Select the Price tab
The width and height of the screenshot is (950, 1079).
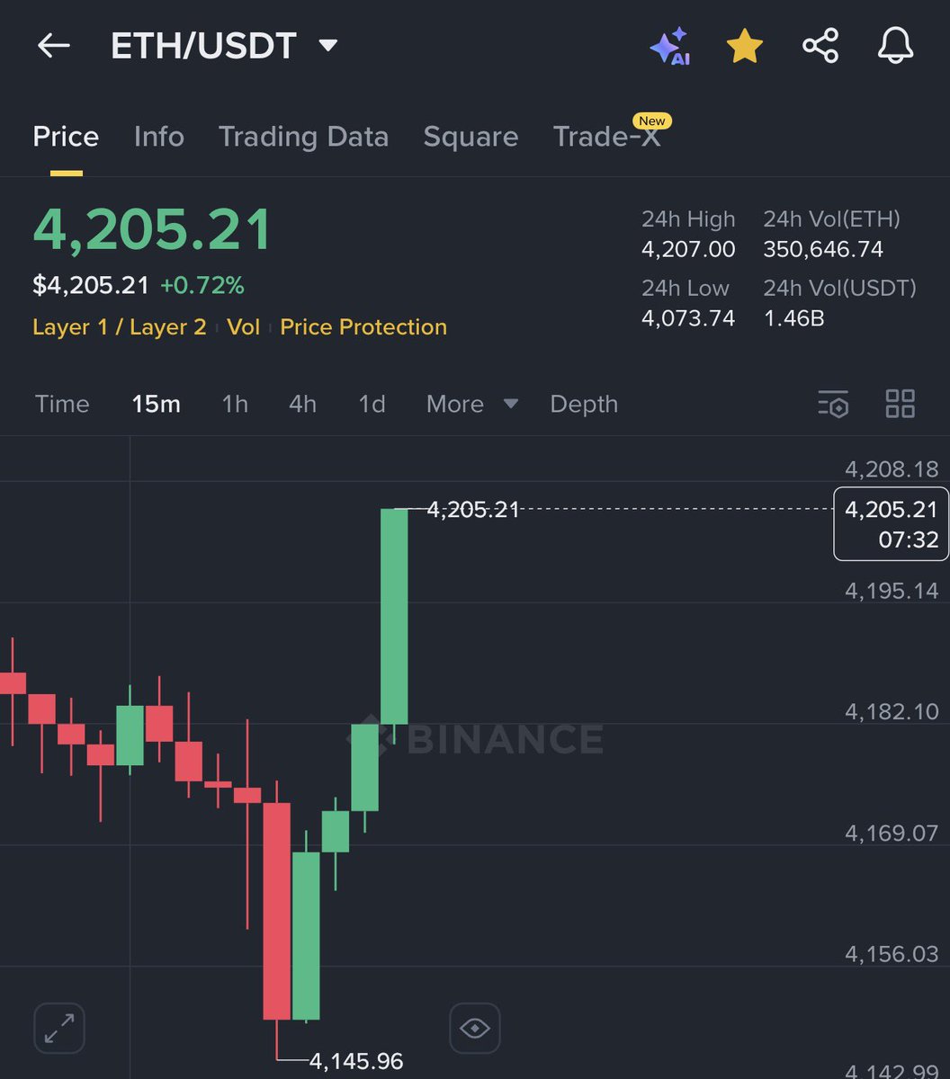pos(66,137)
